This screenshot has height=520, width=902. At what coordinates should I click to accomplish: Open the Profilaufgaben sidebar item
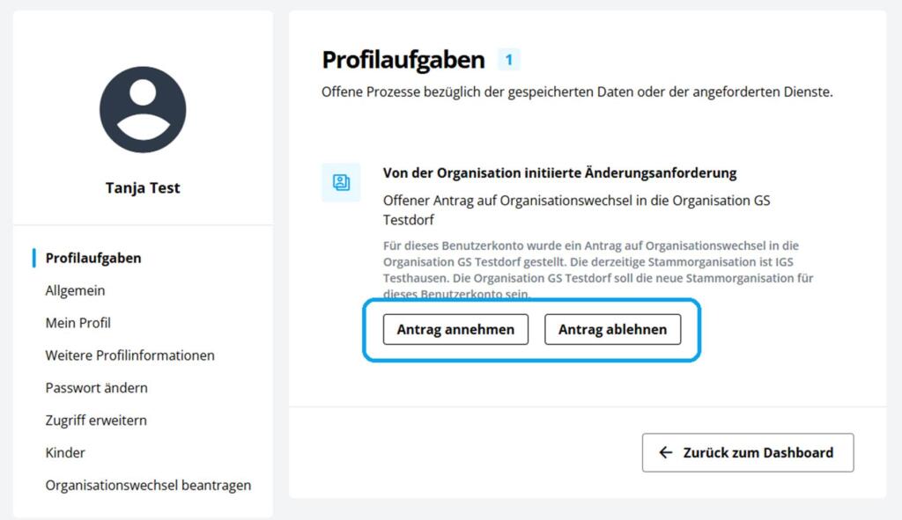[x=93, y=258]
